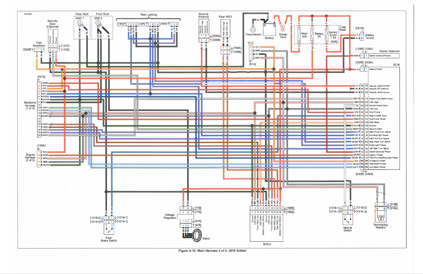Select the Transmission ground ring symbol

(x=253, y=29)
